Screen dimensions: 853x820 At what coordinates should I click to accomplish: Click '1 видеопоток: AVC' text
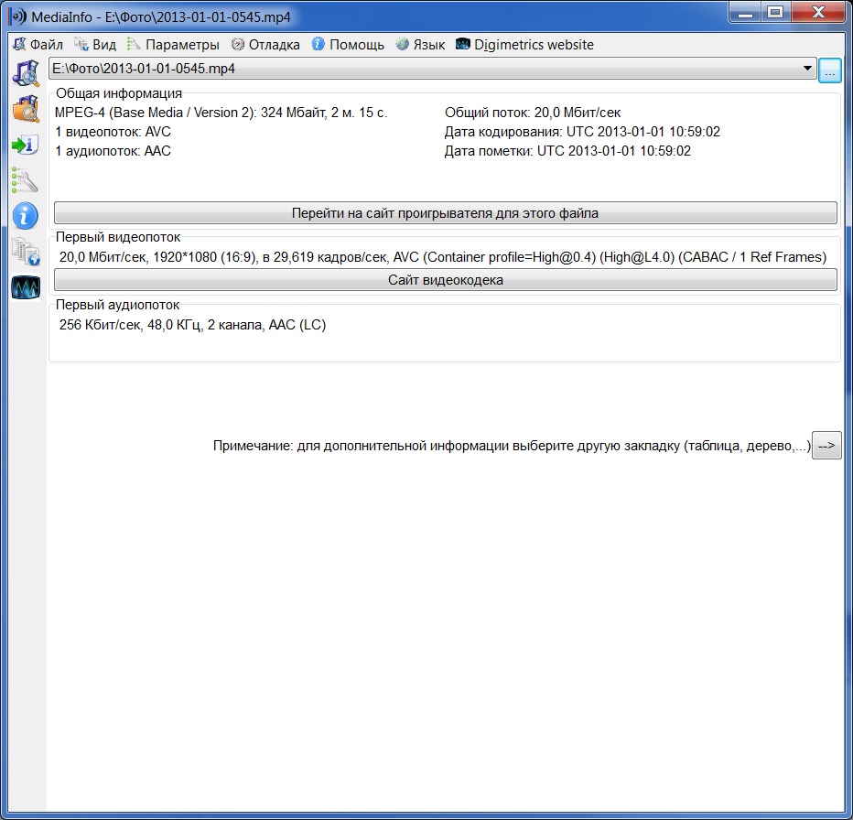click(113, 132)
